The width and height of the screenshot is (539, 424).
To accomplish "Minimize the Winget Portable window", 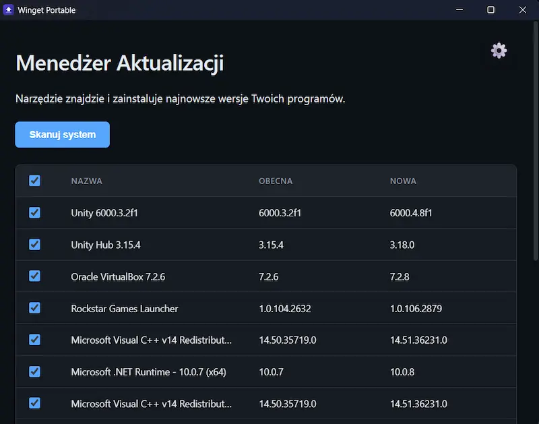I will [459, 9].
